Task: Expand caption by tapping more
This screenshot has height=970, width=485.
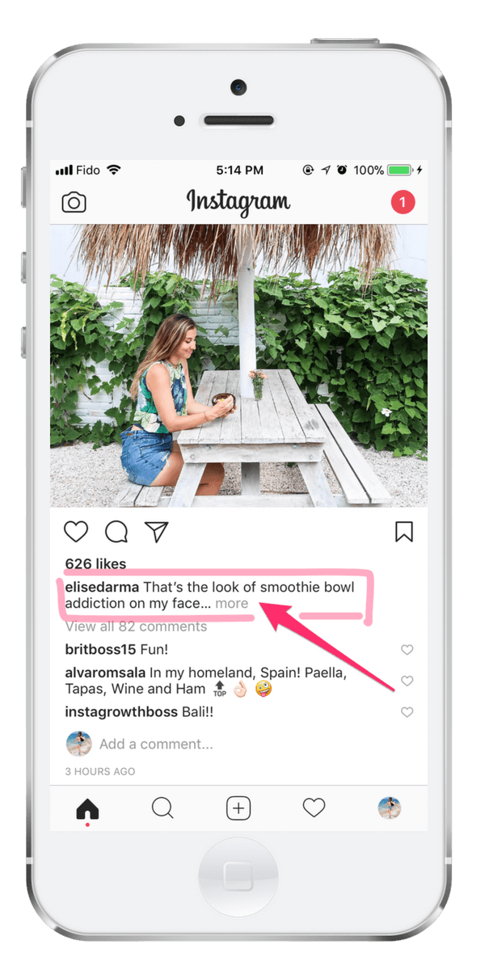Action: [232, 603]
